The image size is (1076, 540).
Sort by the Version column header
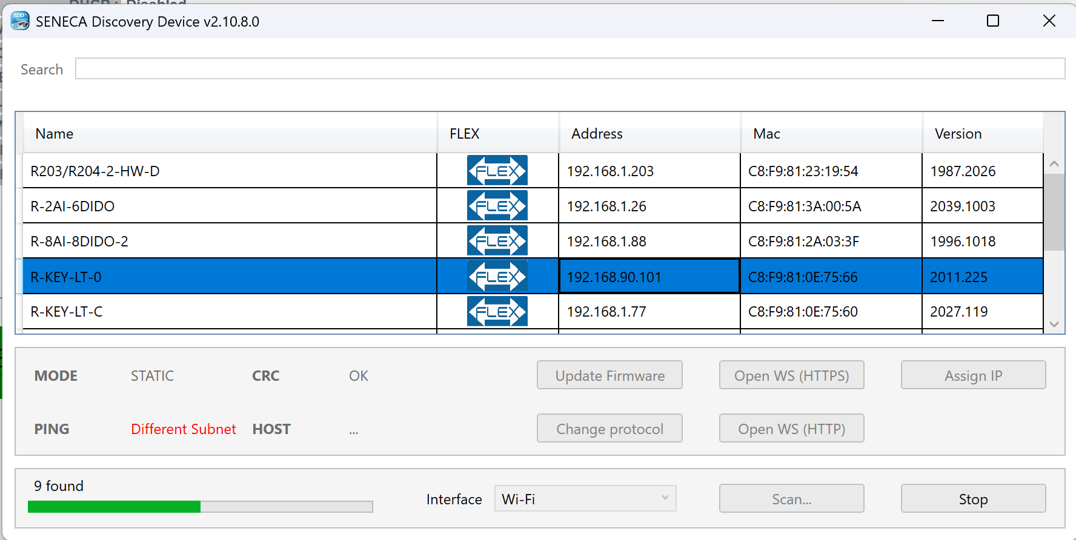[983, 133]
